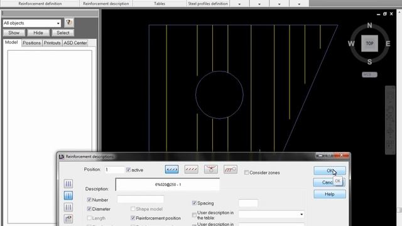
Task: Click the Description preview box
Action: [x=168, y=184]
